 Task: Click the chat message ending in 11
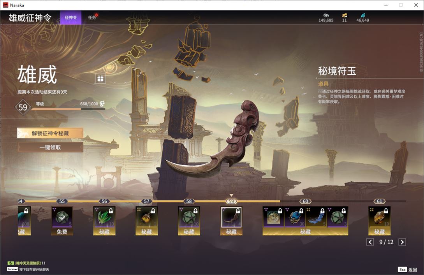click(30, 263)
